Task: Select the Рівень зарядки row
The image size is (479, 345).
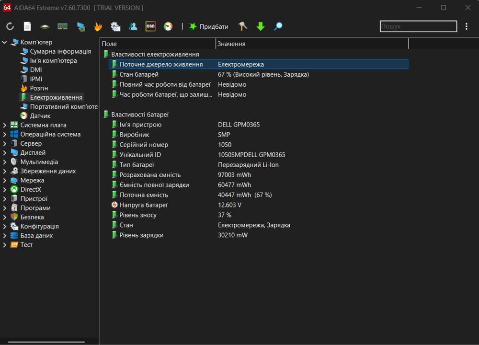Action: click(x=259, y=235)
